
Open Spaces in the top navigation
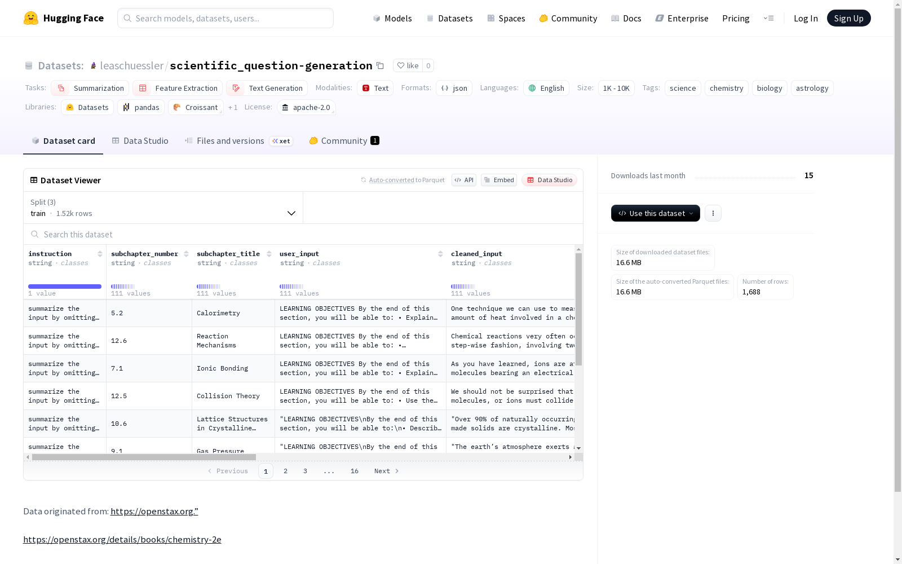(x=506, y=18)
